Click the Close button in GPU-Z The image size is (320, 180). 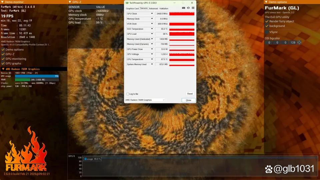[189, 100]
